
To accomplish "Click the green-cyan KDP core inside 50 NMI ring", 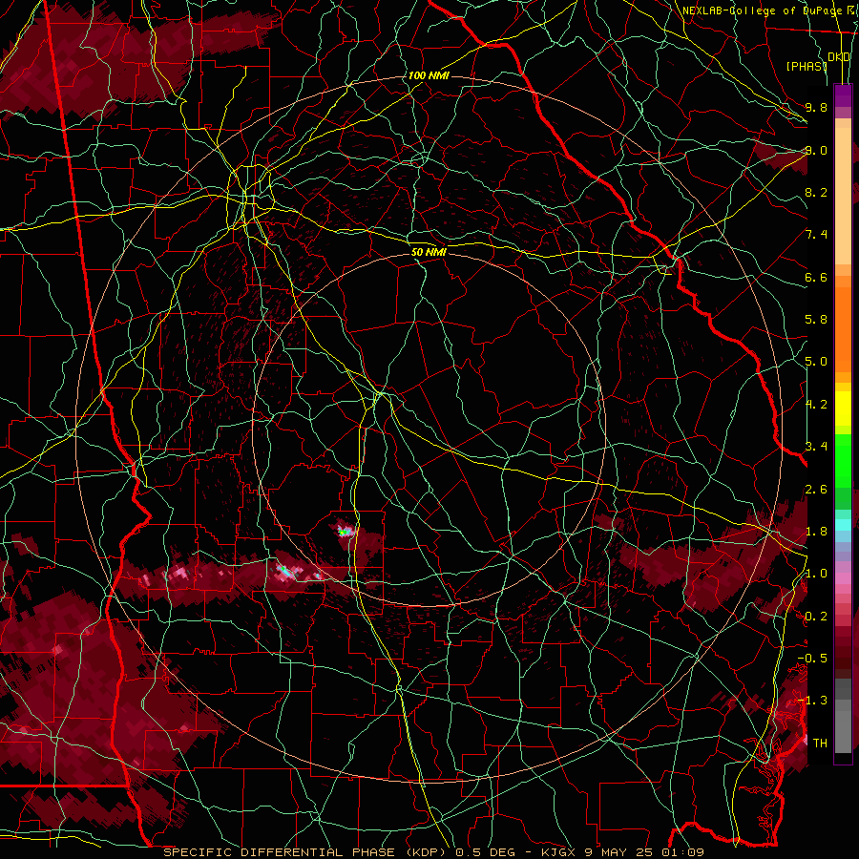I will (x=344, y=531).
